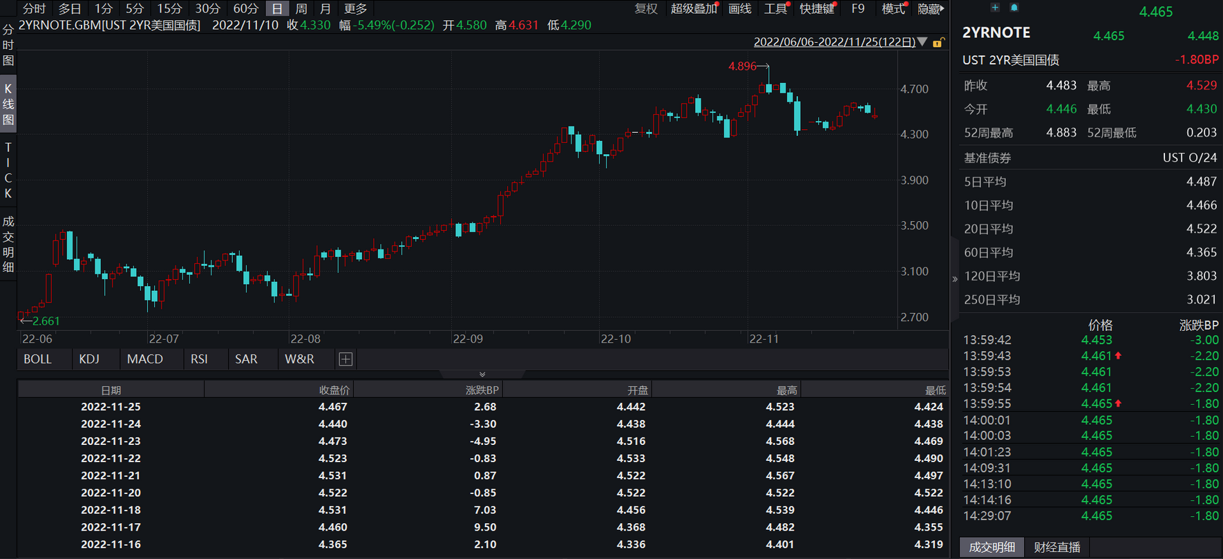
Task: Enable the BOLL indicator
Action: pos(38,359)
